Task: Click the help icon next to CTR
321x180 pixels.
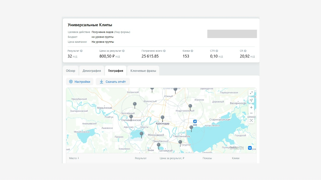Action: (x=217, y=51)
